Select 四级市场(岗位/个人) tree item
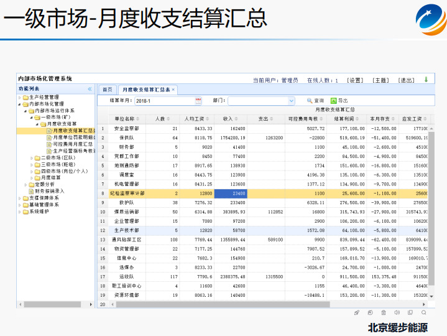 (x=65, y=171)
